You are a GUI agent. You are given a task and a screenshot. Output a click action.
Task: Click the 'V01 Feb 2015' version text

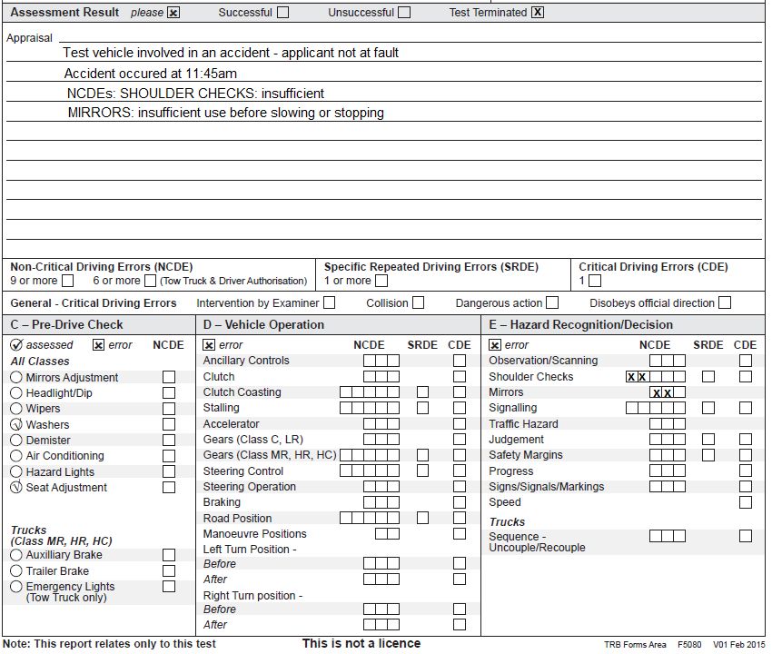click(x=739, y=645)
